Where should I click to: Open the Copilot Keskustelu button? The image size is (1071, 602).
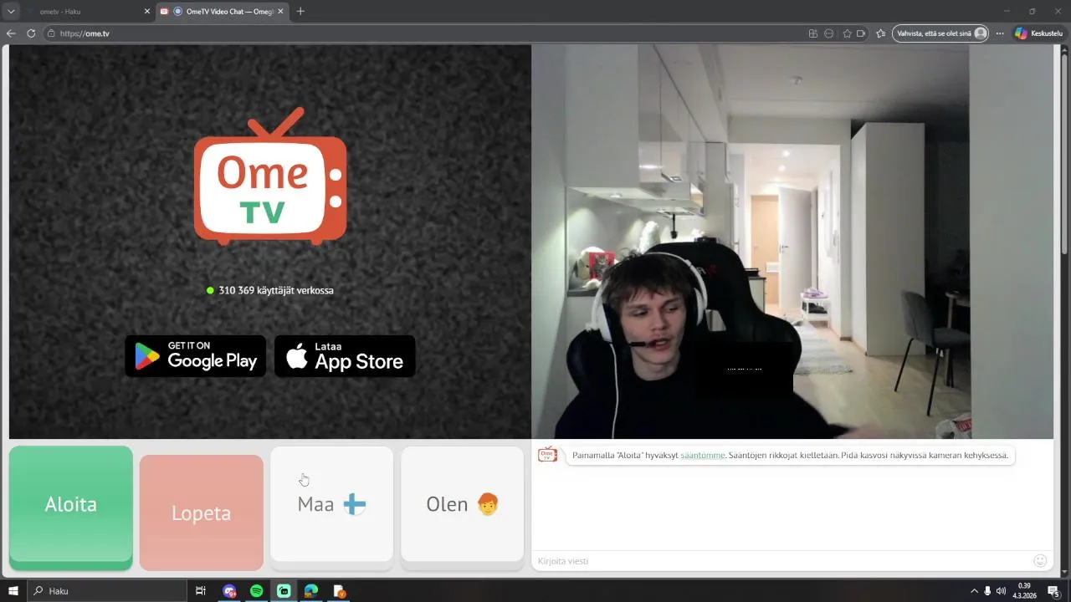(1038, 33)
